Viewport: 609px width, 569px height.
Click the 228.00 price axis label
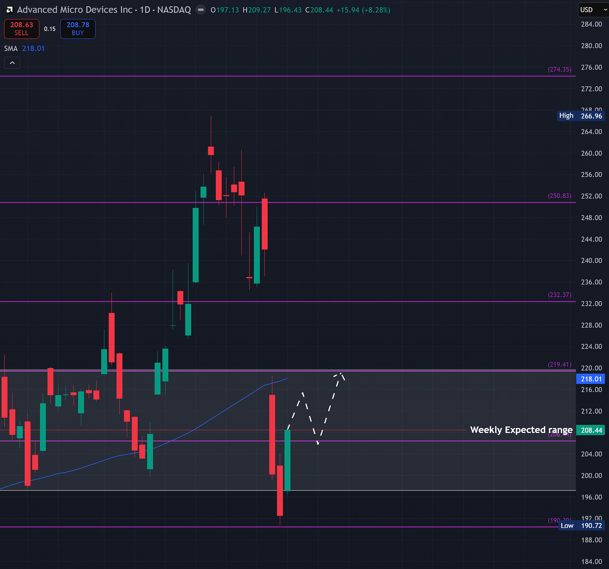click(x=591, y=325)
